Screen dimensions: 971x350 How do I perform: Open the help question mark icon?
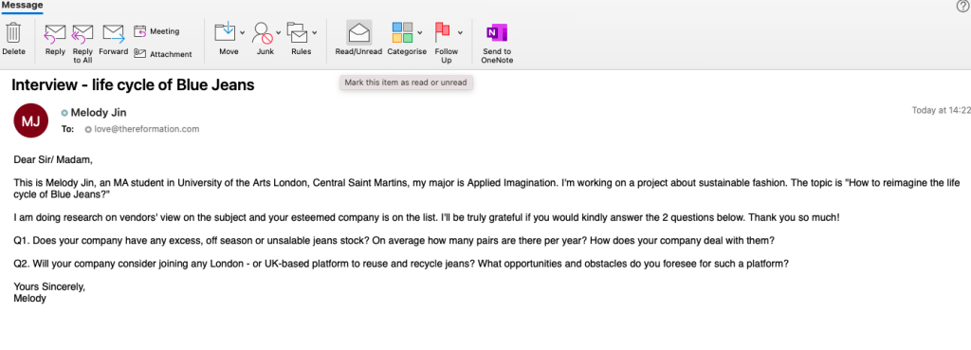[x=962, y=6]
